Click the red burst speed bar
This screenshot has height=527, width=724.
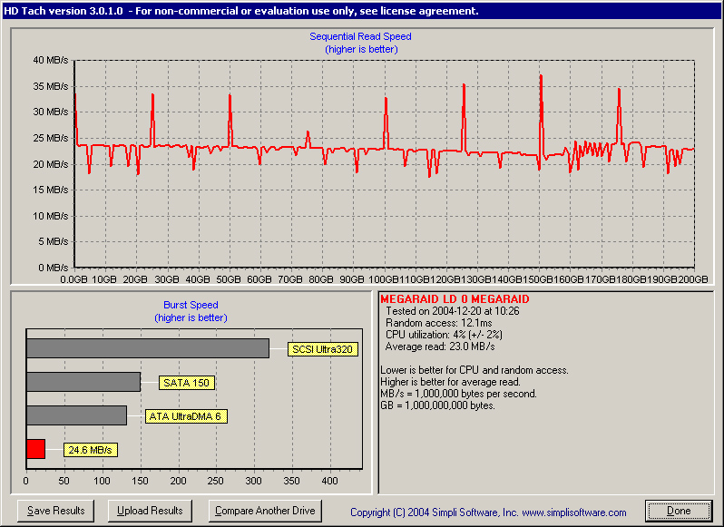35,449
